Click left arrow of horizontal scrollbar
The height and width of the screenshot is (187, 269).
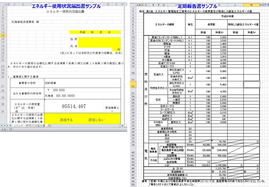click(x=122, y=126)
